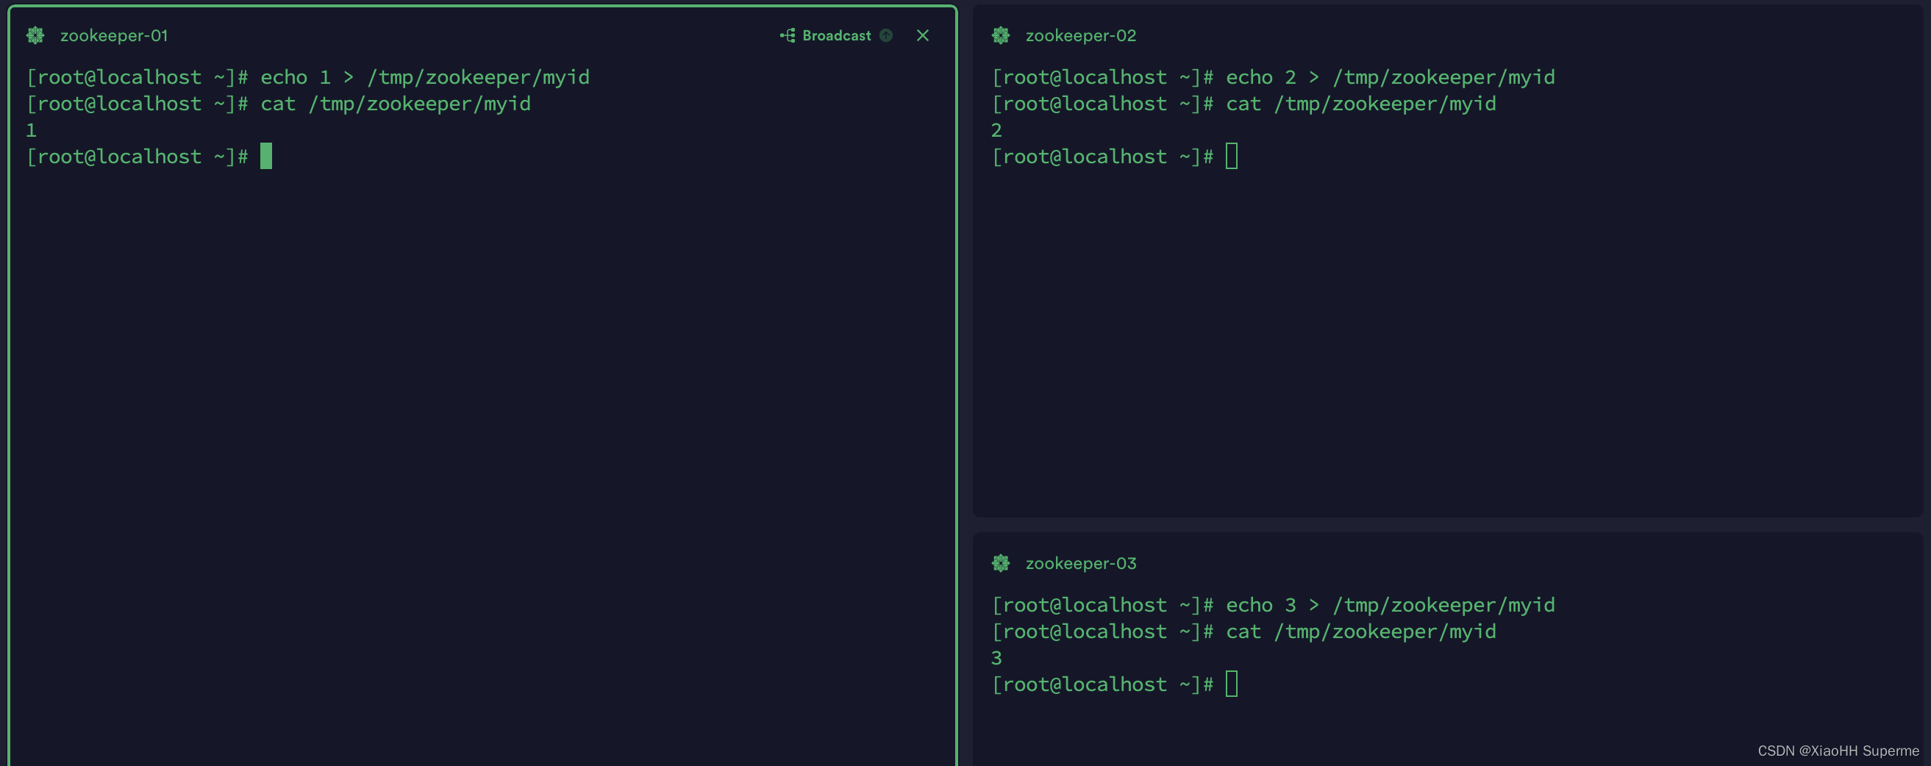Select the zookeeper-02 pane title
The height and width of the screenshot is (766, 1931).
(1080, 35)
